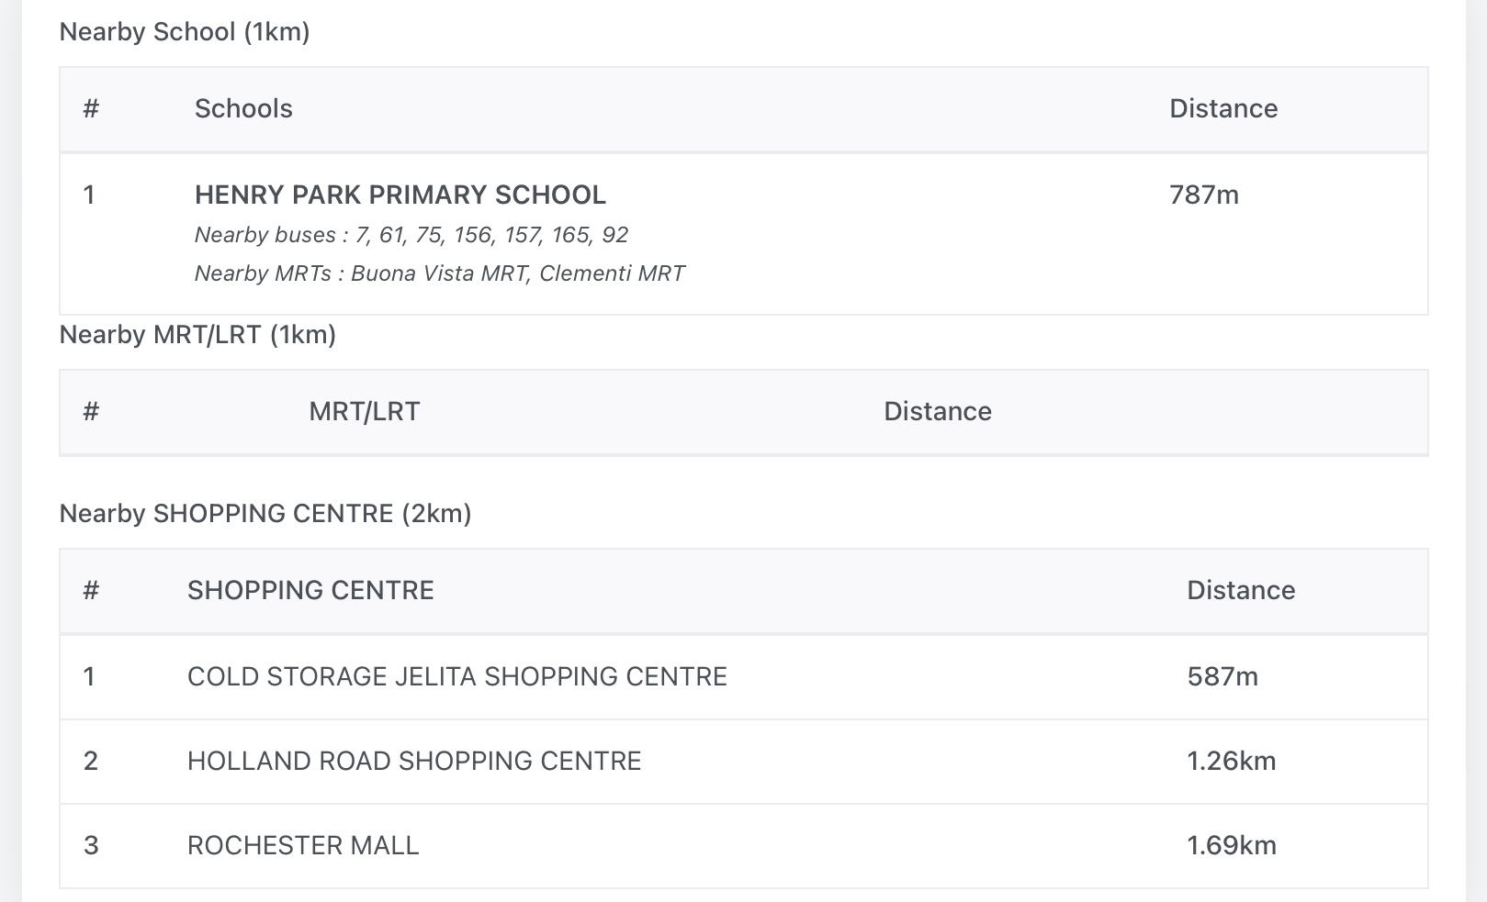Select the ROCHESTER MALL entry

pyautogui.click(x=303, y=846)
